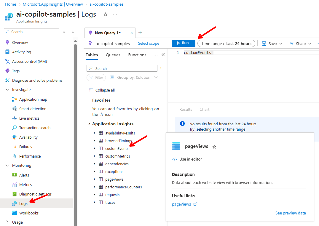Add a new query tab with plus icon
This screenshot has width=319, height=226.
click(140, 33)
